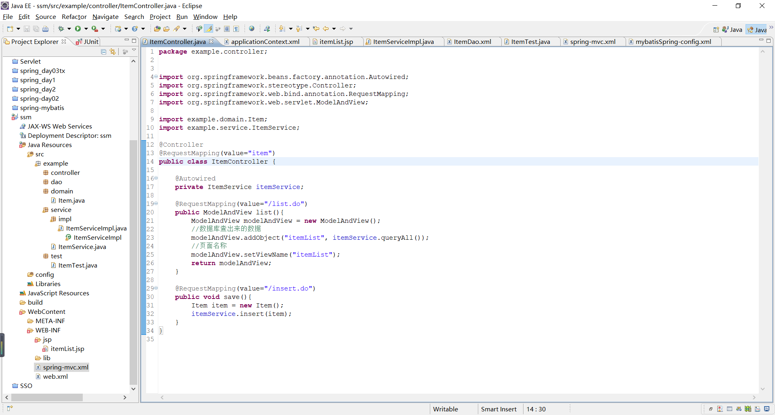This screenshot has width=775, height=415.
Task: Open the Refactor menu
Action: (74, 17)
